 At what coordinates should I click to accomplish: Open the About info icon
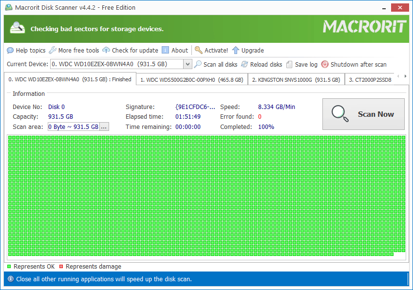point(166,50)
